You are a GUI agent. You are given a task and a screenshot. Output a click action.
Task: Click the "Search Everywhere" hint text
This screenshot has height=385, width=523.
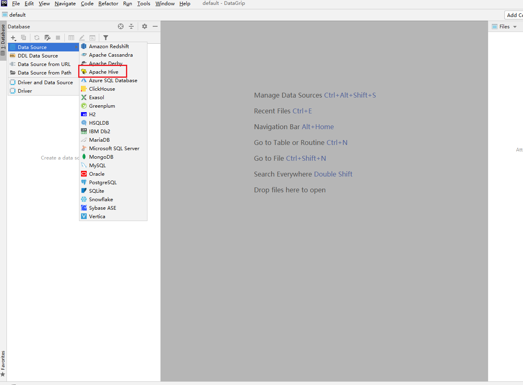pos(283,174)
